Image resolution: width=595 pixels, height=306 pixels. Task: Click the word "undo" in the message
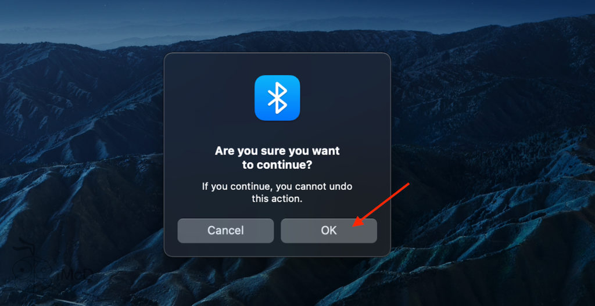(341, 186)
